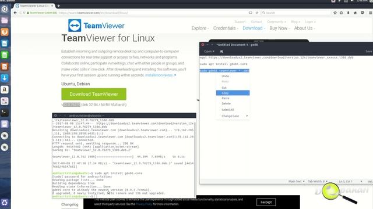Open LibreOffice Impress from the launcher
Viewport: 373px width, 209px height.
coord(5,67)
